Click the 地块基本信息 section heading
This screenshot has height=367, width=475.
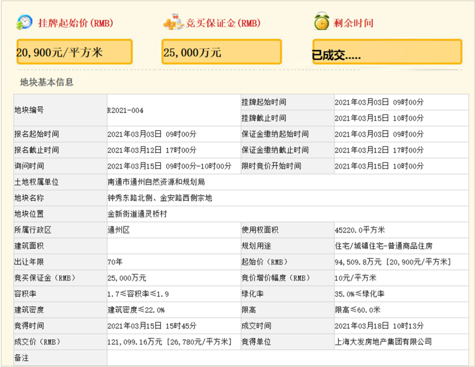(47, 82)
